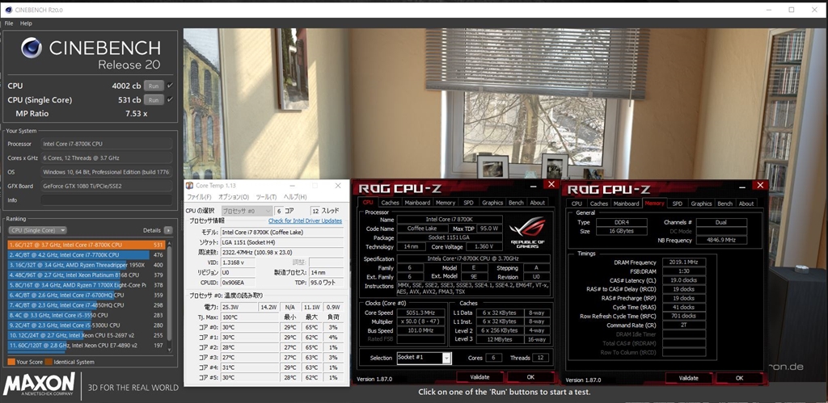
Task: Switch to Memory tab in left CPU-Z window
Action: pyautogui.click(x=446, y=203)
